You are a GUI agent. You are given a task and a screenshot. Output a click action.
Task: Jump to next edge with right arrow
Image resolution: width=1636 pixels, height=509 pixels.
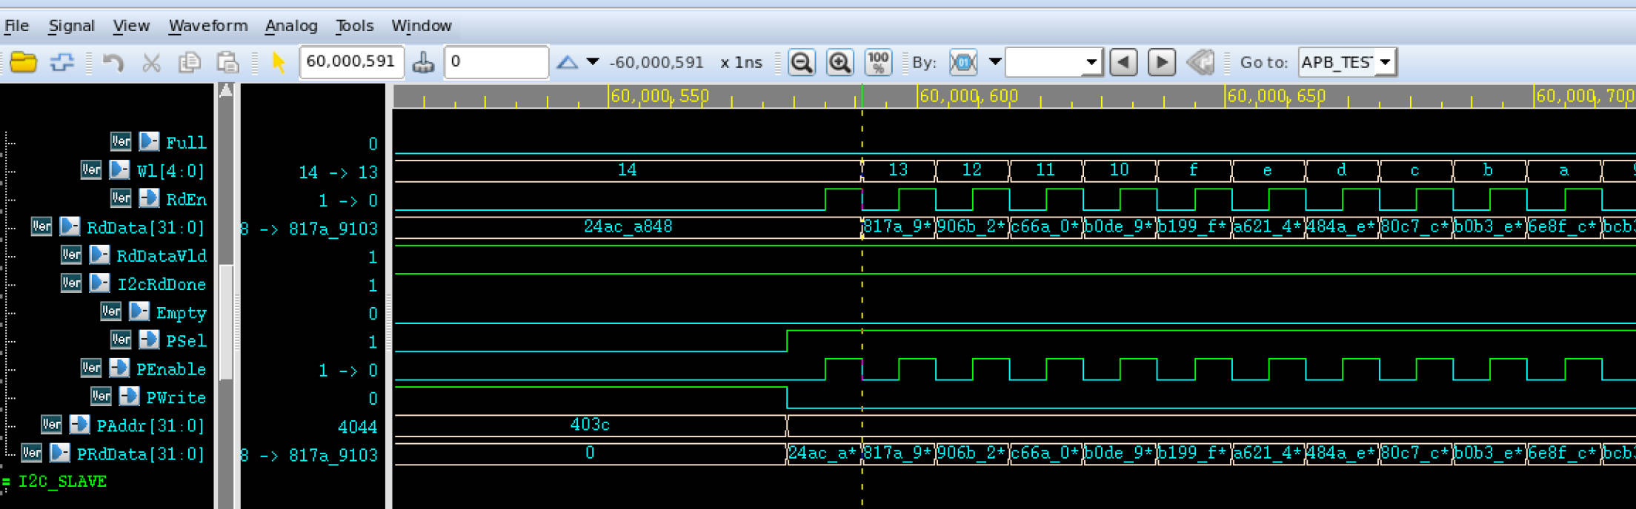pyautogui.click(x=1161, y=63)
